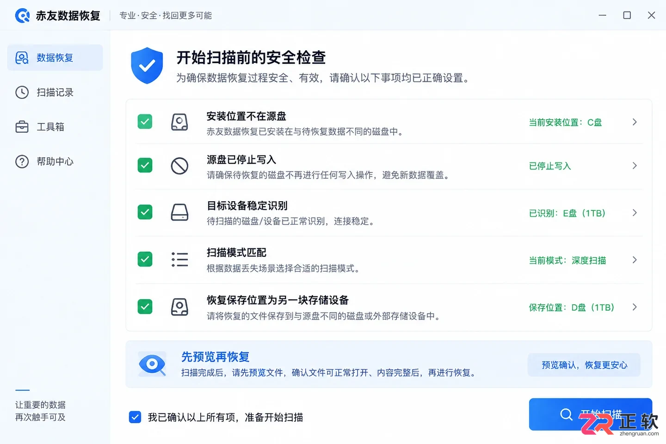
Task: Uncheck the 源盘已停止写入 checkbox
Action: pos(145,165)
